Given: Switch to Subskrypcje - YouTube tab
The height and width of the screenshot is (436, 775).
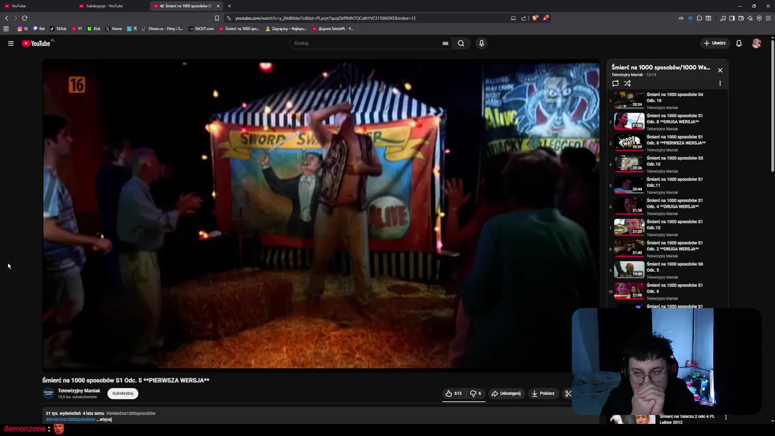Looking at the screenshot, I should pyautogui.click(x=112, y=6).
